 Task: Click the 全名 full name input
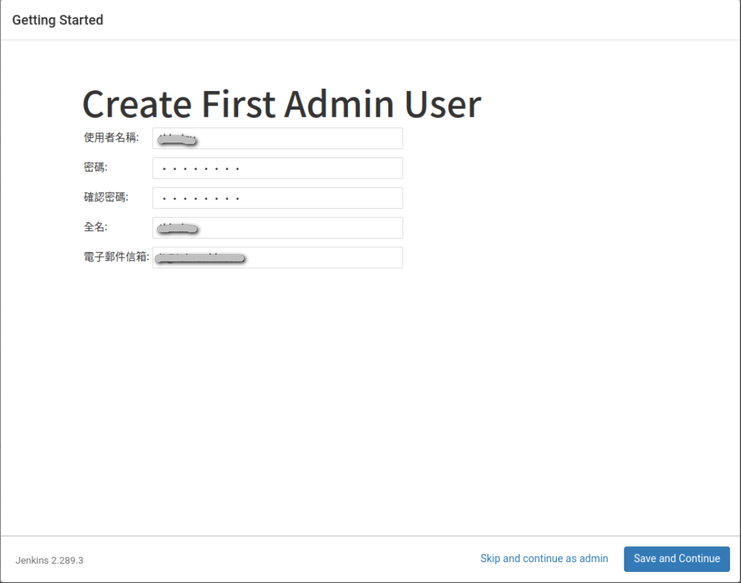[x=278, y=228]
